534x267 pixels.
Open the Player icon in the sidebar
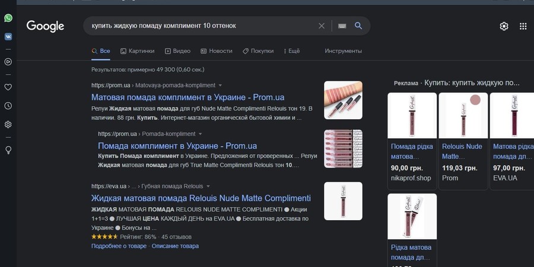pos(8,61)
